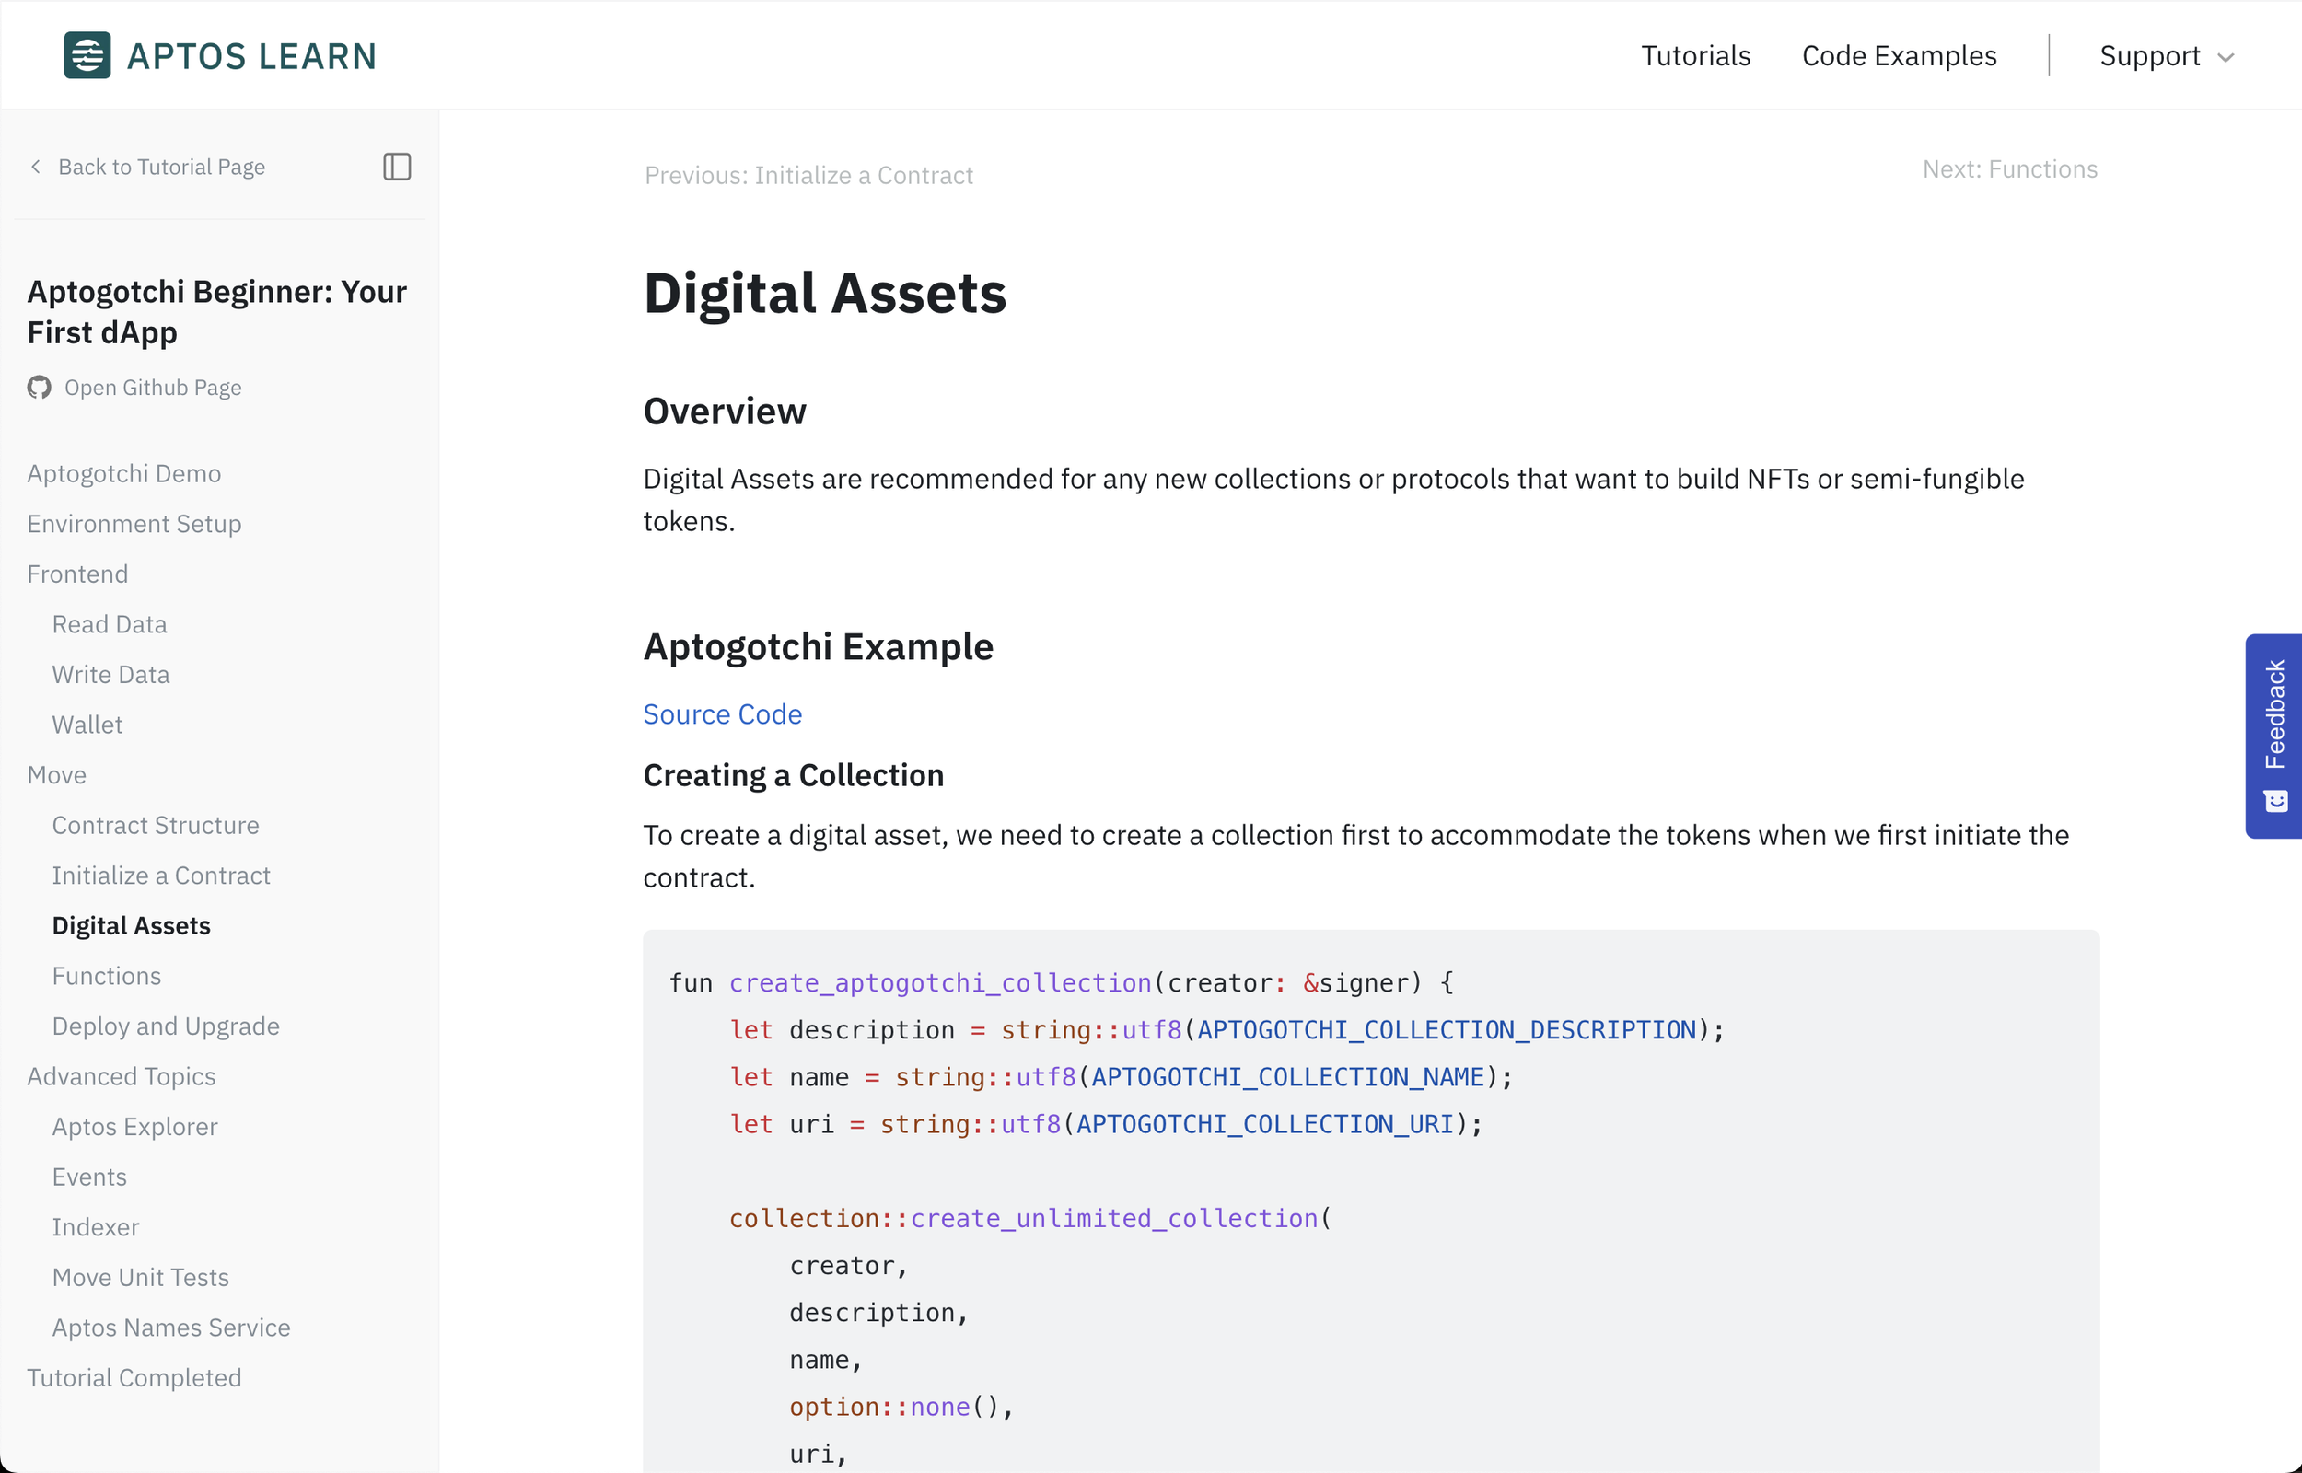Viewport: 2302px width, 1473px height.
Task: Click the Overview heading
Action: coord(724,411)
